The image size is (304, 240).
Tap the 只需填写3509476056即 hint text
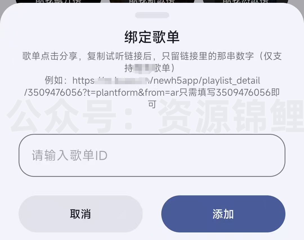point(229,92)
